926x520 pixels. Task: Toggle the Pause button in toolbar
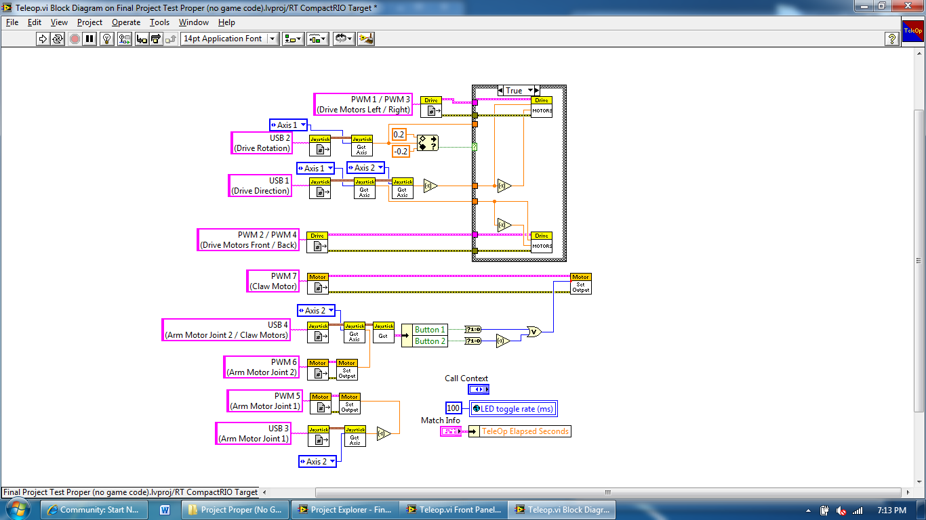pos(89,39)
